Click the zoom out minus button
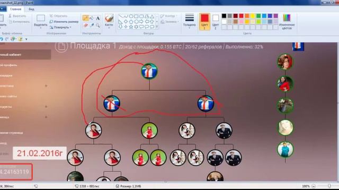 point(314,186)
